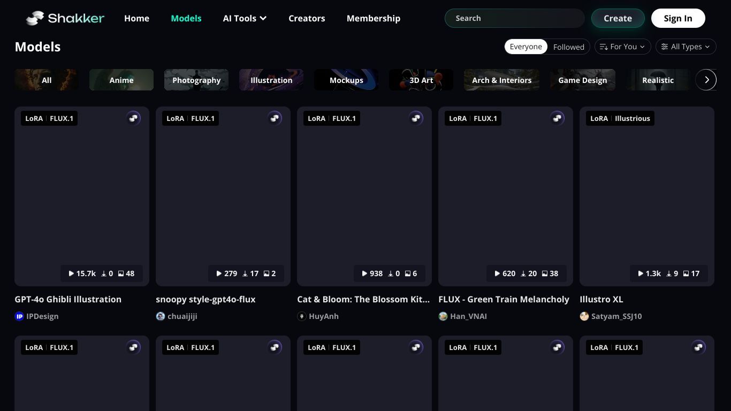The height and width of the screenshot is (411, 731).
Task: Open the GPT-4o Ghibli Illustration thumbnail
Action: 82,196
